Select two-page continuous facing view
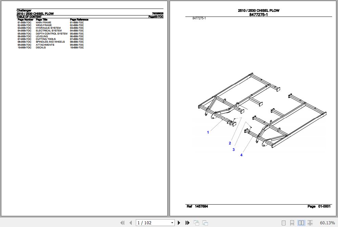The width and height of the screenshot is (338, 227). pos(309,223)
